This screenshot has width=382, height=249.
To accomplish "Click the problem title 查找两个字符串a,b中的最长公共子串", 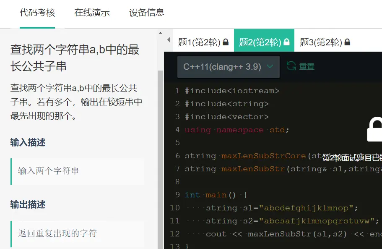I will (x=75, y=58).
